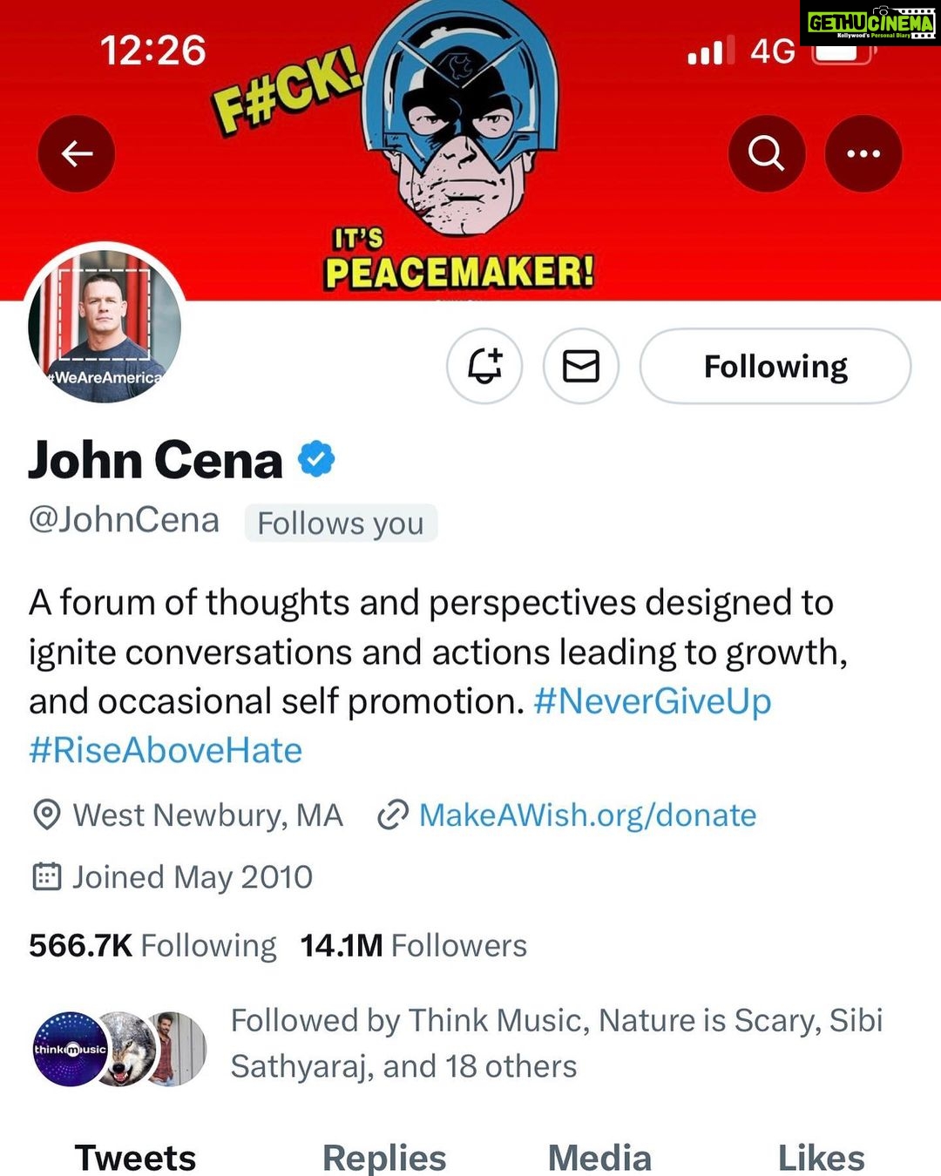View the 14.1M Followers list
This screenshot has height=1176, width=941.
(x=413, y=945)
